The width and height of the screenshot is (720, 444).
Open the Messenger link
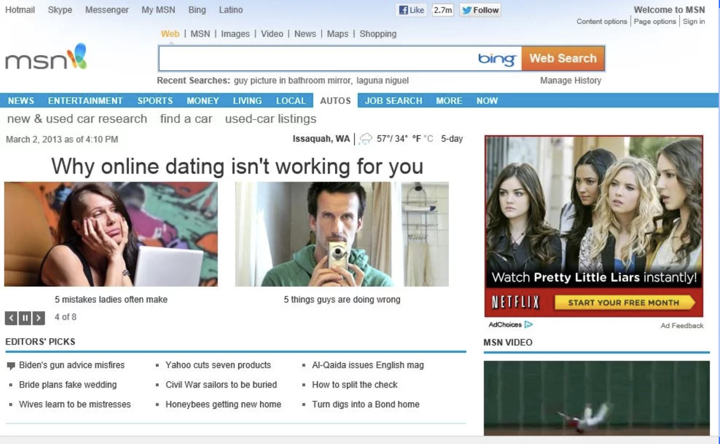pyautogui.click(x=107, y=10)
